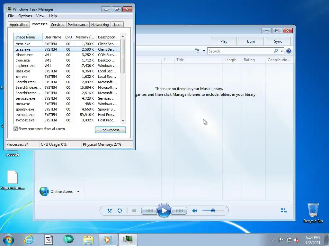Open Task Manager File menu
329x246 pixels.
pos(11,16)
